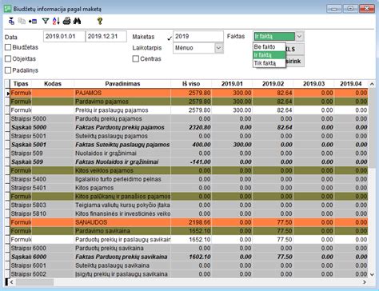The image size is (379, 291).
Task: Maximize the Biudžetų informacija window
Action: [x=350, y=9]
